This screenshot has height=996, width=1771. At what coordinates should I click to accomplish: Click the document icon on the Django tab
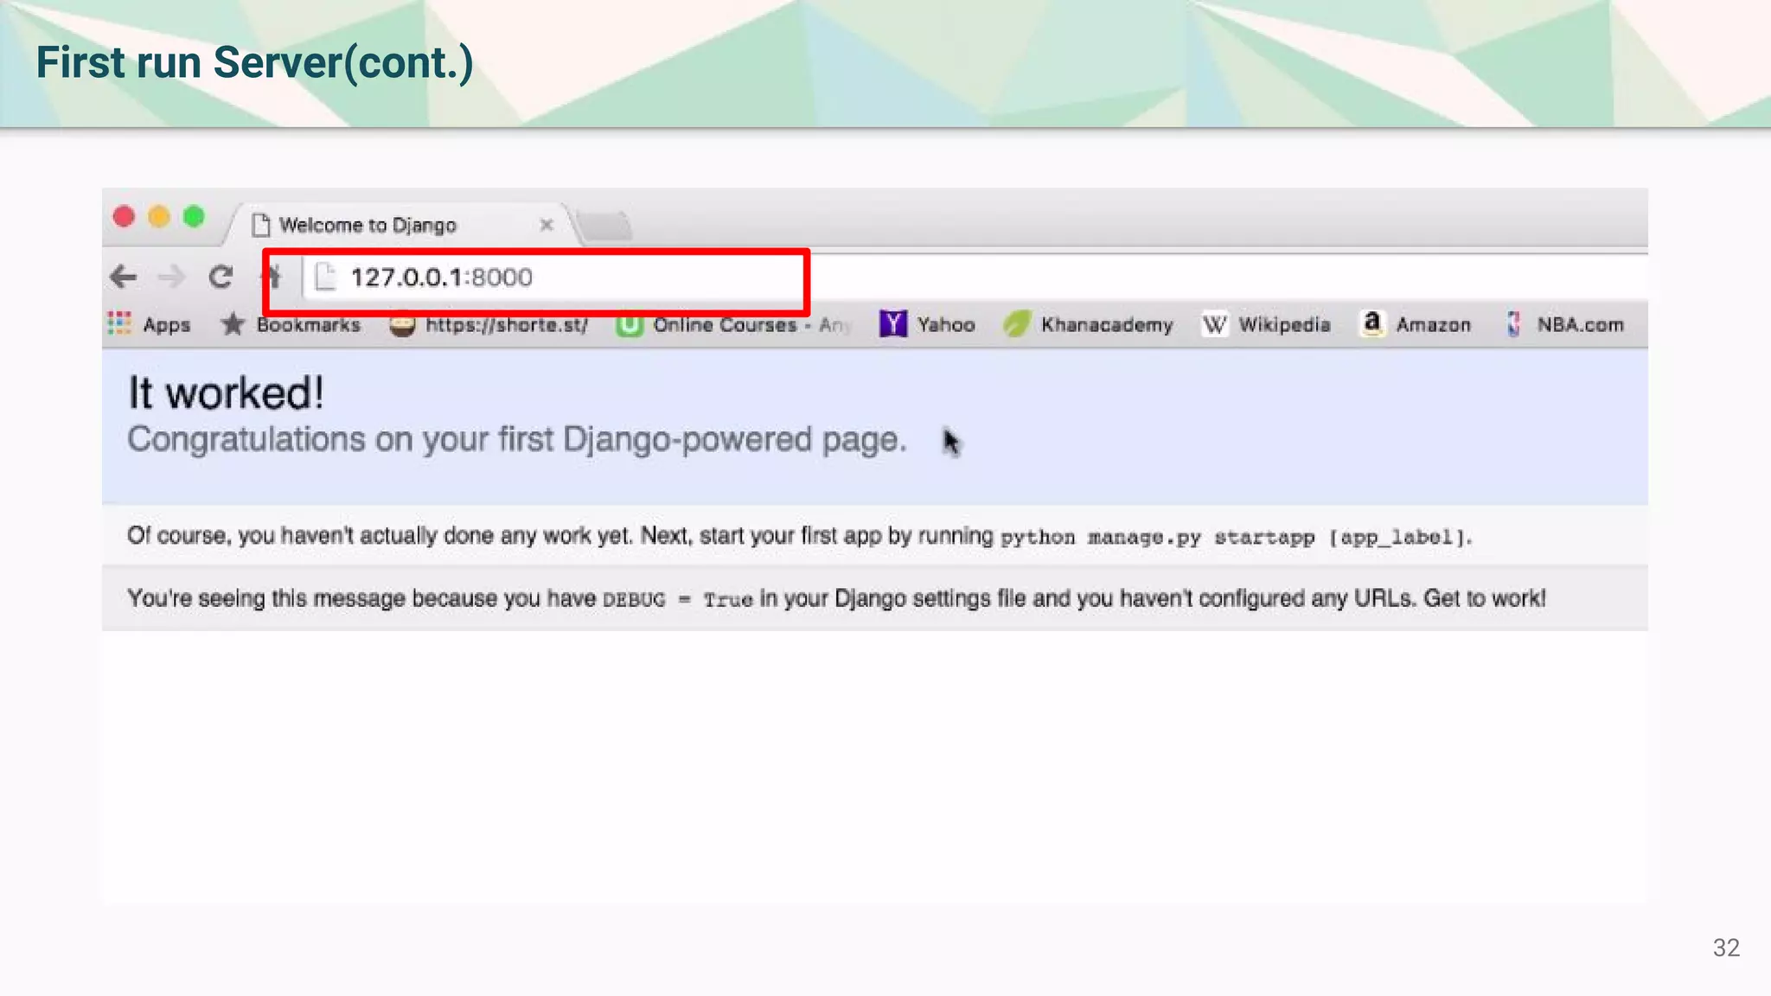(x=261, y=225)
